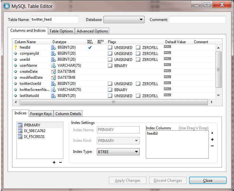Click the datetime icon in the modifiedDate row
The height and width of the screenshot is (191, 234).
pyautogui.click(x=53, y=78)
